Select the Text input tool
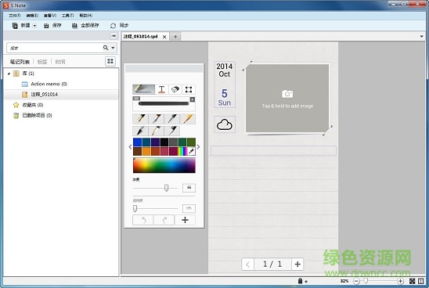Screen dimensions: 429x288 tap(162, 89)
